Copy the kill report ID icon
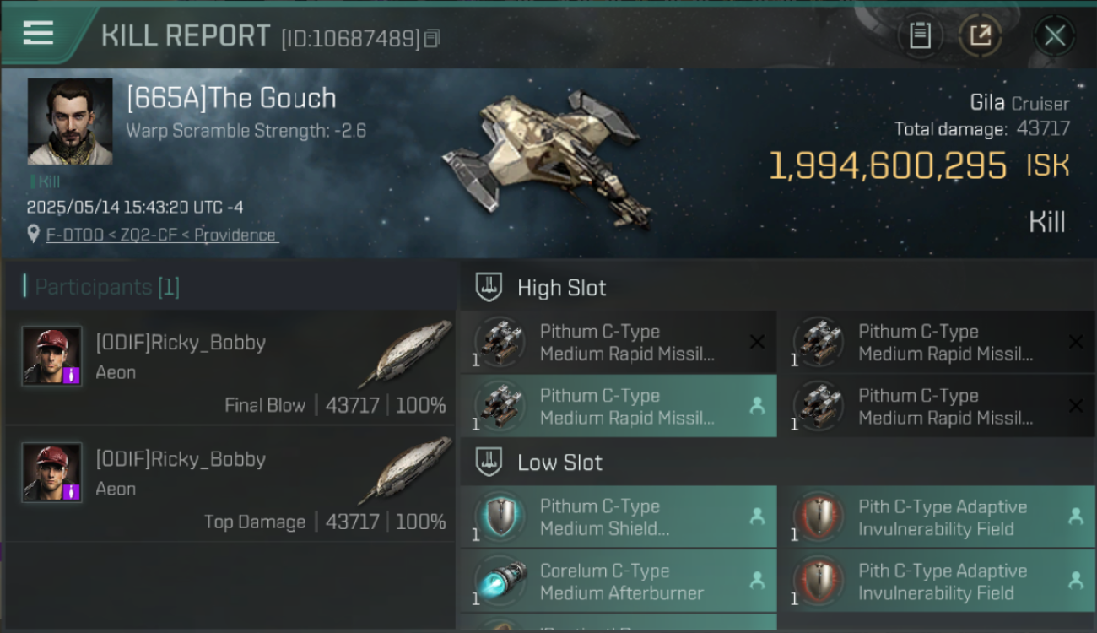The image size is (1097, 633). tap(432, 38)
